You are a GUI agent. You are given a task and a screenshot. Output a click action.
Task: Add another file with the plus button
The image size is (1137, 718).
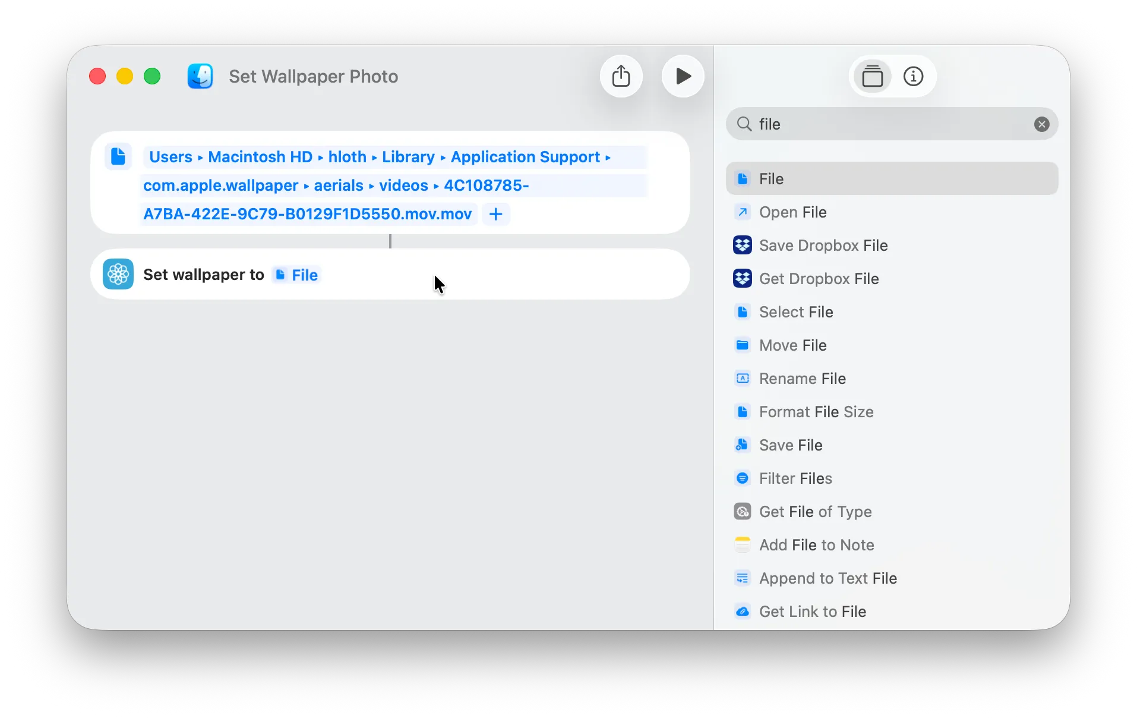(x=496, y=214)
